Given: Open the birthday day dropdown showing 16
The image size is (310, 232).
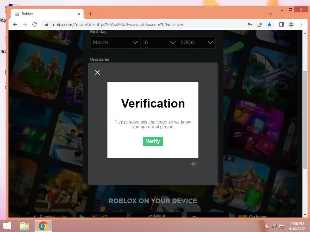Looking at the screenshot, I should tap(159, 42).
